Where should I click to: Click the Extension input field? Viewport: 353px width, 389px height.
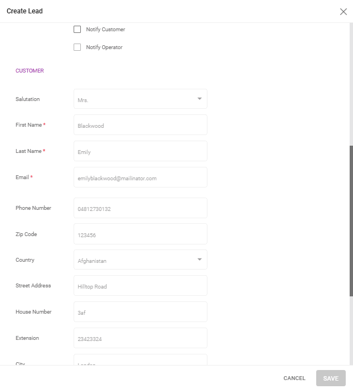coord(140,338)
